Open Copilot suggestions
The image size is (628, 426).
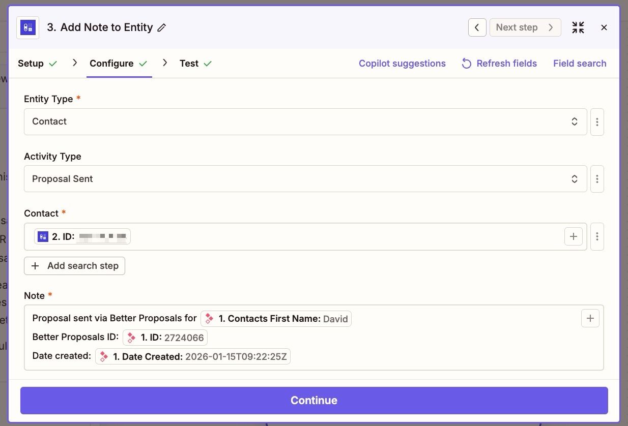pos(402,64)
